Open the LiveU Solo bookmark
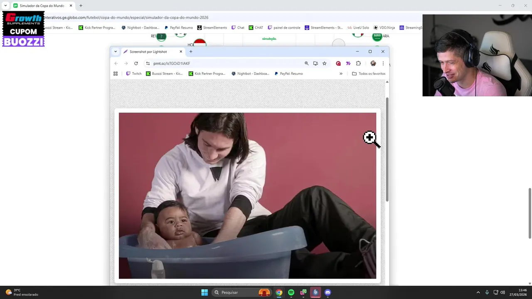 358,28
